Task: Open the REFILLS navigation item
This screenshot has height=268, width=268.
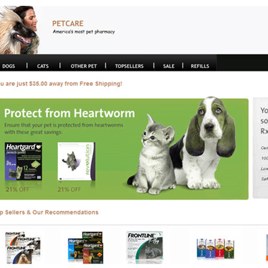Action: (200, 66)
